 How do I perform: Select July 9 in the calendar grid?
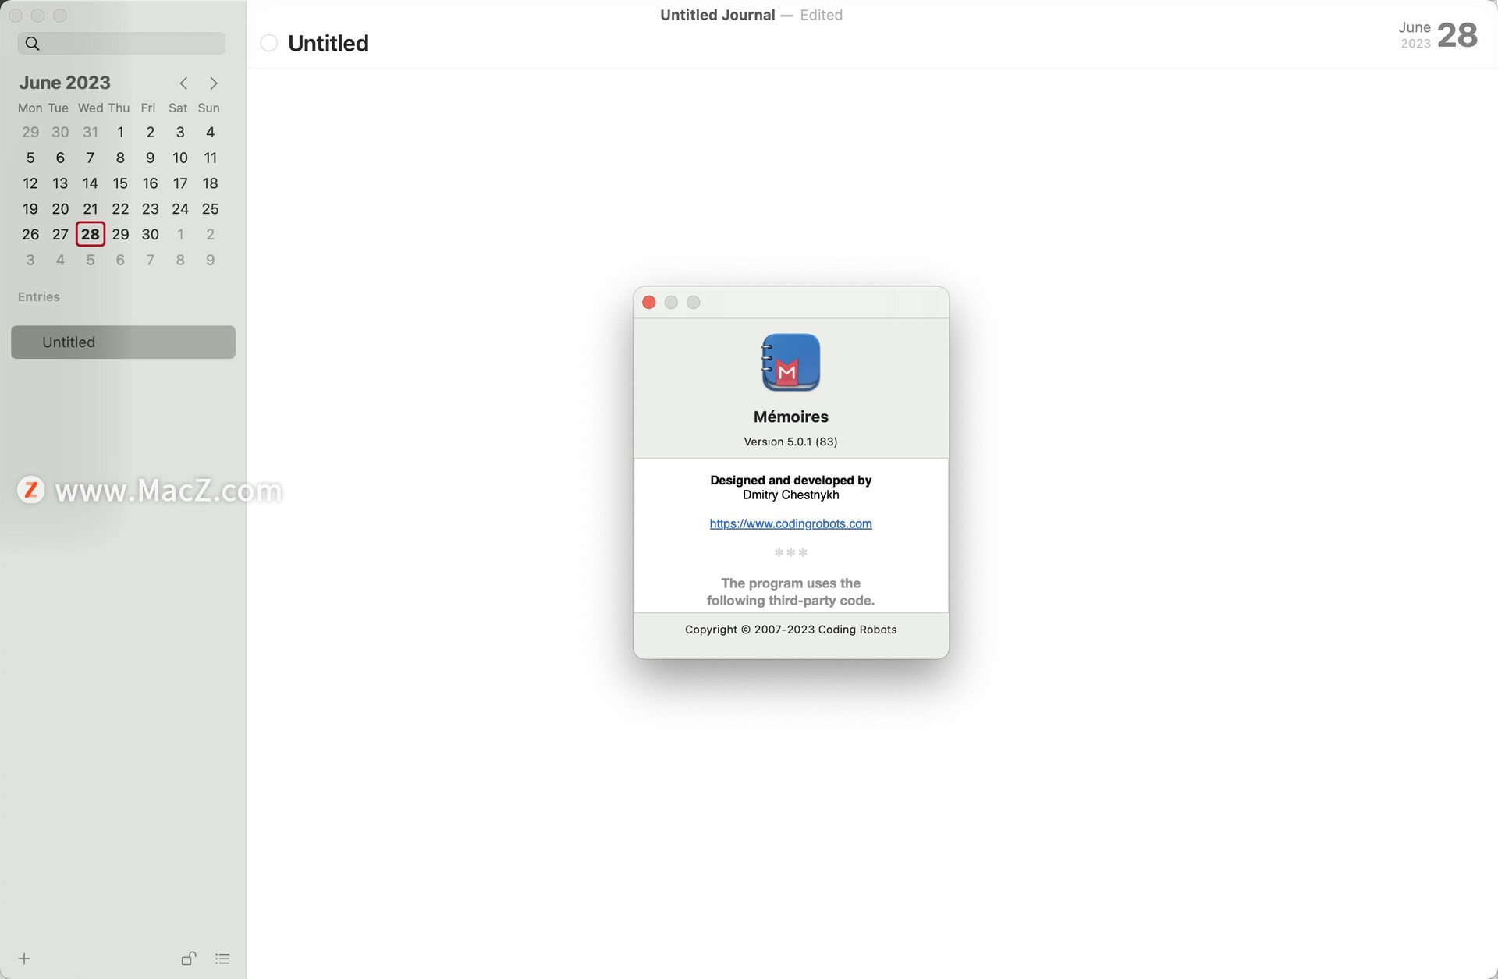pos(211,261)
